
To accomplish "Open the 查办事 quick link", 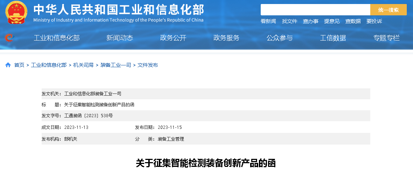I will (x=310, y=21).
